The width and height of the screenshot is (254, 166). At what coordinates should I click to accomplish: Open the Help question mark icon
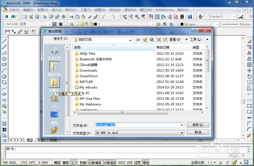[x=190, y=16]
